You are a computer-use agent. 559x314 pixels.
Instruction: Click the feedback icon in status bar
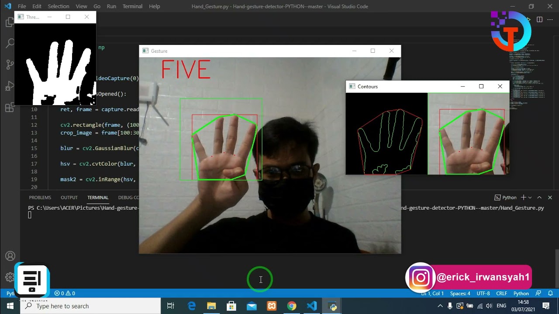(538, 294)
